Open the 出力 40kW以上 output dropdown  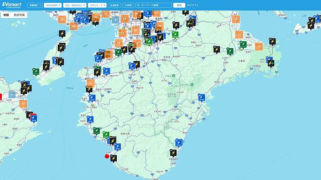[x=74, y=5]
